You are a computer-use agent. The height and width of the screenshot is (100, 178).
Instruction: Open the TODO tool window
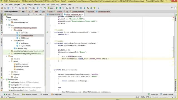[x=16, y=94]
